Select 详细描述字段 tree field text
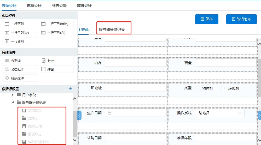 [38, 142]
